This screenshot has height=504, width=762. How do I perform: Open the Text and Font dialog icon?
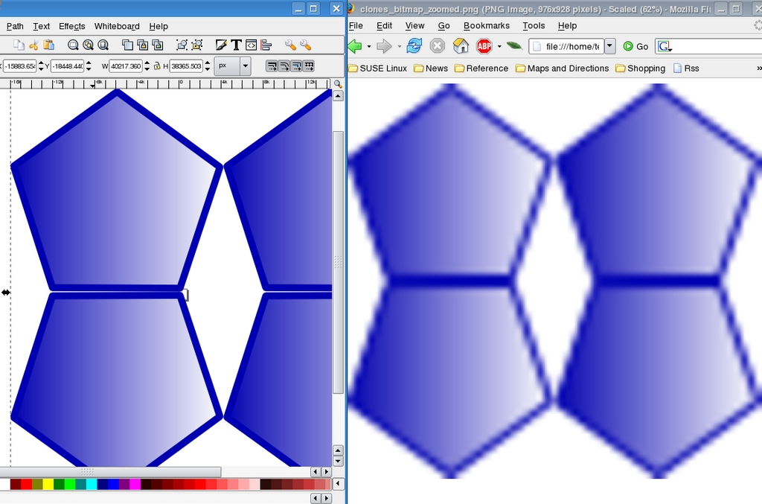click(236, 45)
